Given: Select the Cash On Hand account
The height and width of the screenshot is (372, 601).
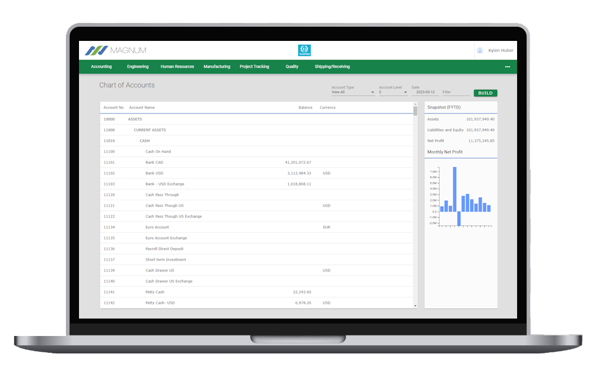Looking at the screenshot, I should click(257, 152).
